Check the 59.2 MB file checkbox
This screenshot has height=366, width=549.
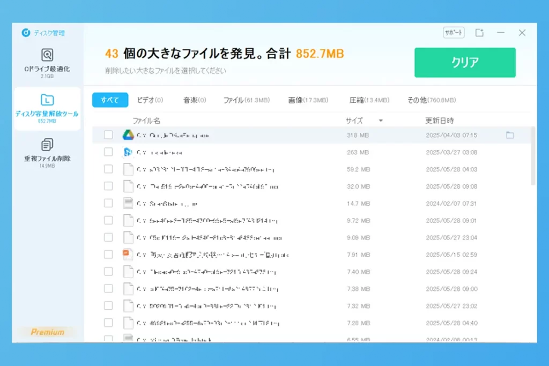coord(108,169)
